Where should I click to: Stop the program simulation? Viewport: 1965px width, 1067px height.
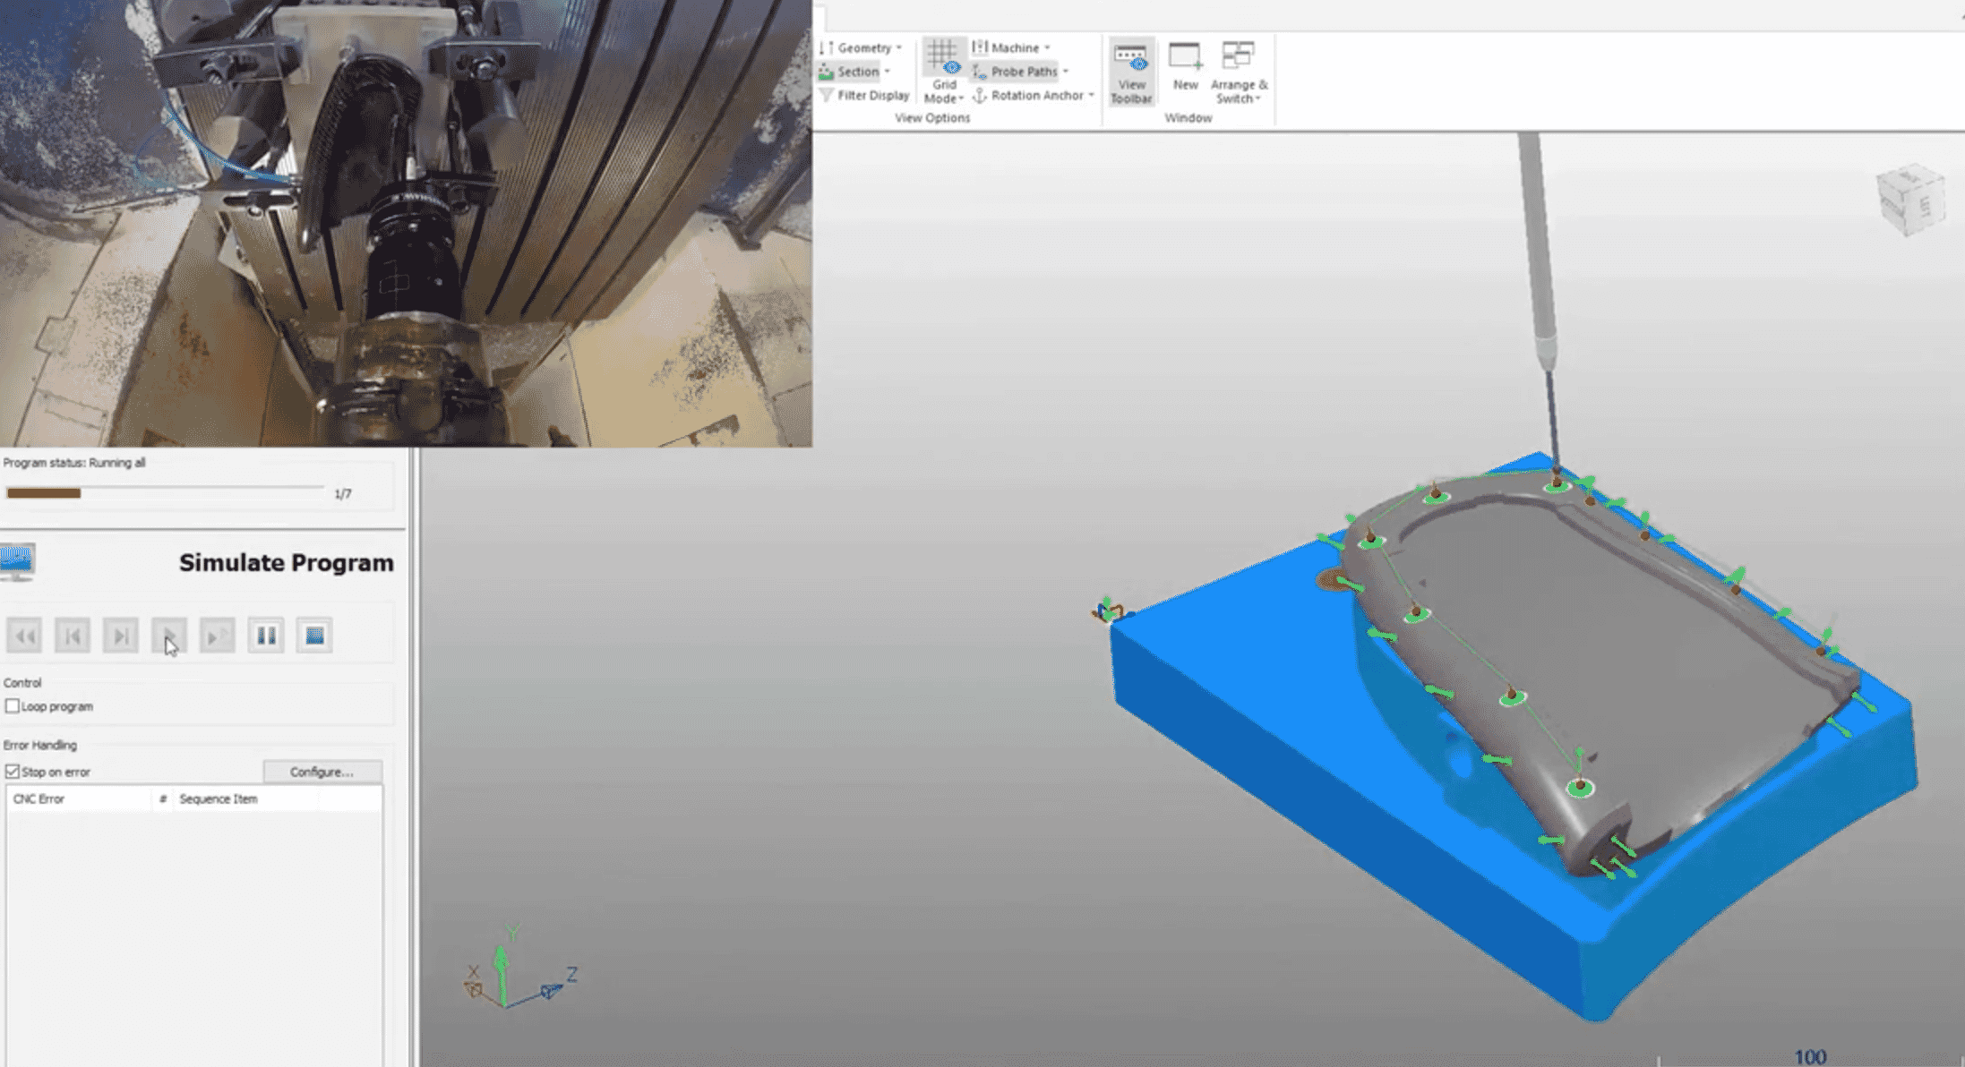coord(314,636)
